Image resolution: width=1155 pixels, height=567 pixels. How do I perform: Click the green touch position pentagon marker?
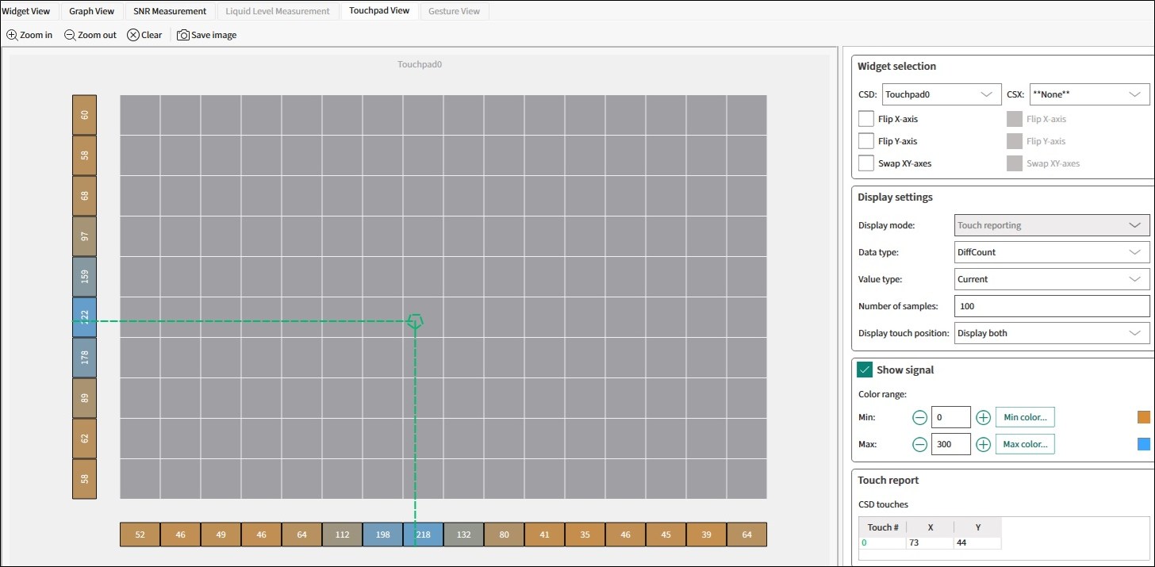click(415, 321)
